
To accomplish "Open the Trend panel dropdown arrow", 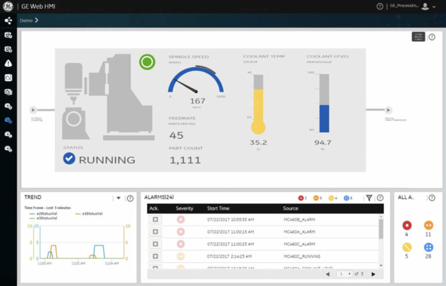I will point(118,198).
